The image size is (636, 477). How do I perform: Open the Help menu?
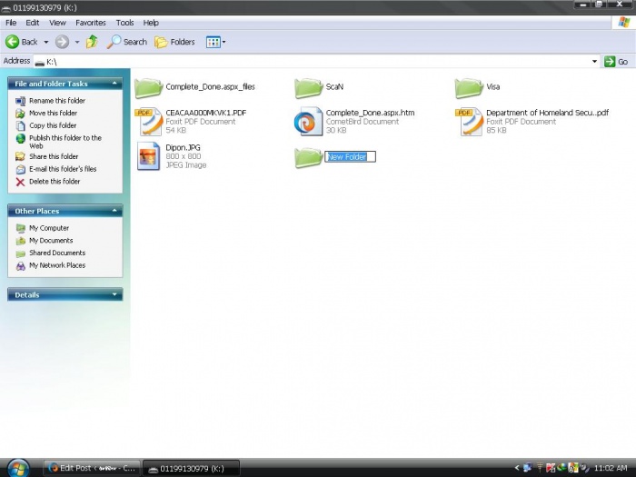[151, 23]
